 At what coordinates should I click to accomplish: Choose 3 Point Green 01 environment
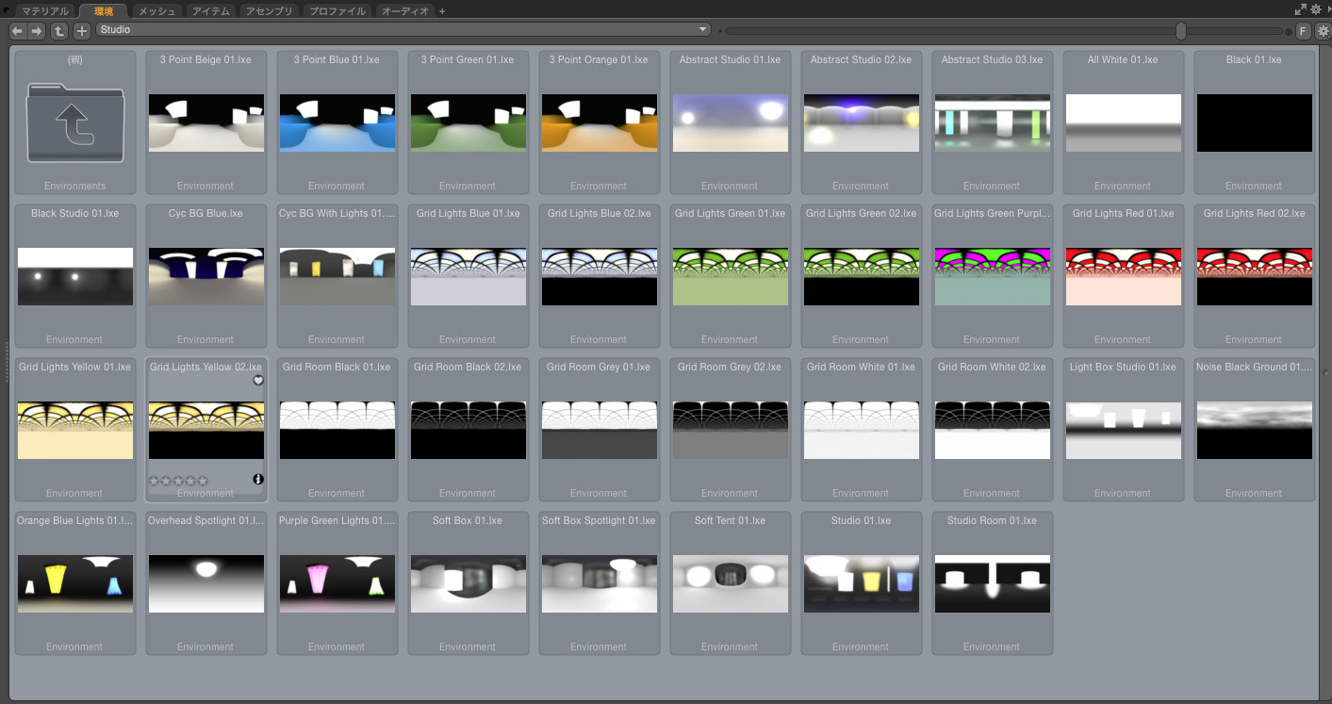468,123
